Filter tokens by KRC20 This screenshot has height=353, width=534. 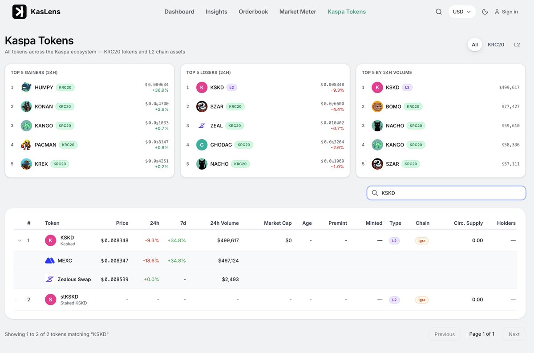pyautogui.click(x=496, y=45)
